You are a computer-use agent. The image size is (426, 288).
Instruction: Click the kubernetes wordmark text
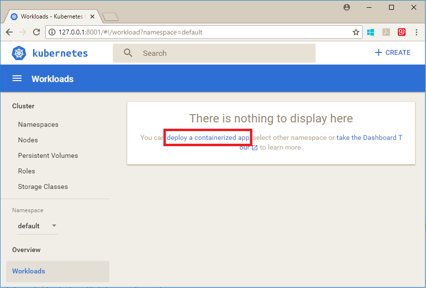pyautogui.click(x=60, y=53)
